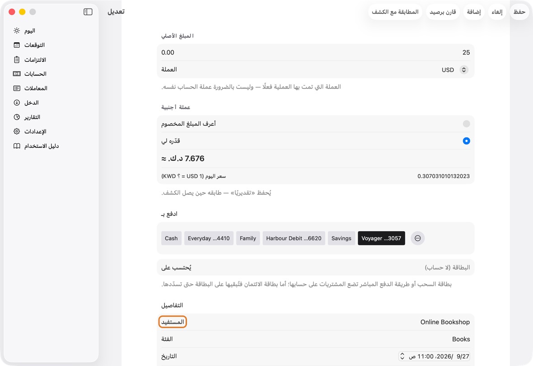
Task: Open الالتزامات in the sidebar
Action: (51, 59)
